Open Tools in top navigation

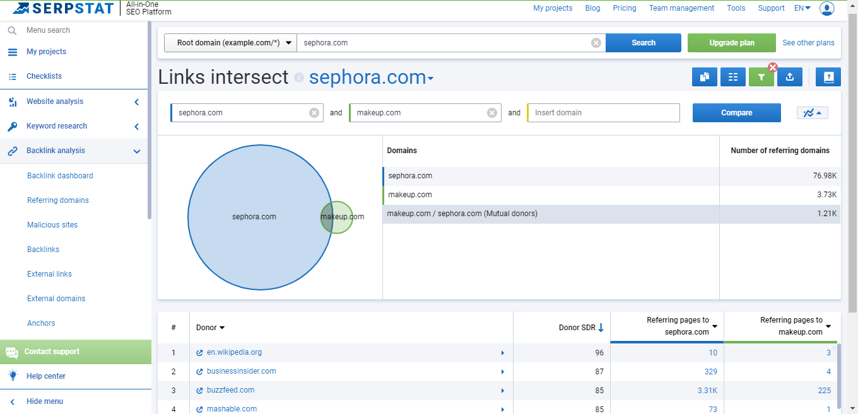pos(736,8)
